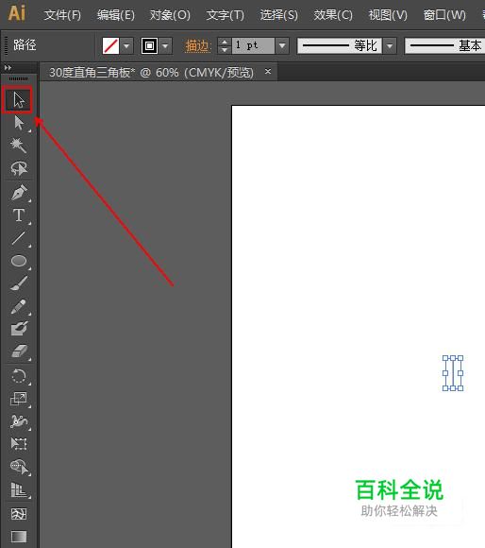The width and height of the screenshot is (485, 548).
Task: Click the Ai application logo
Action: pos(17,13)
